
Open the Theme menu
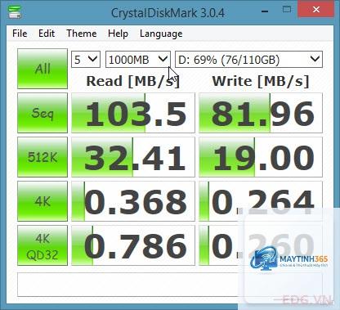[82, 34]
